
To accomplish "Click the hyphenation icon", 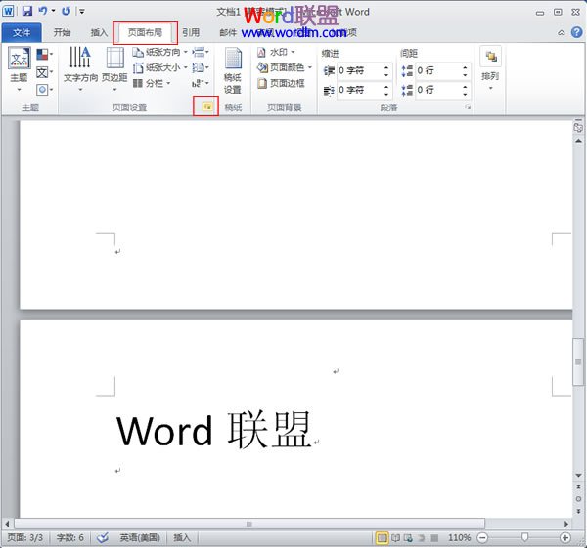I will [x=201, y=83].
